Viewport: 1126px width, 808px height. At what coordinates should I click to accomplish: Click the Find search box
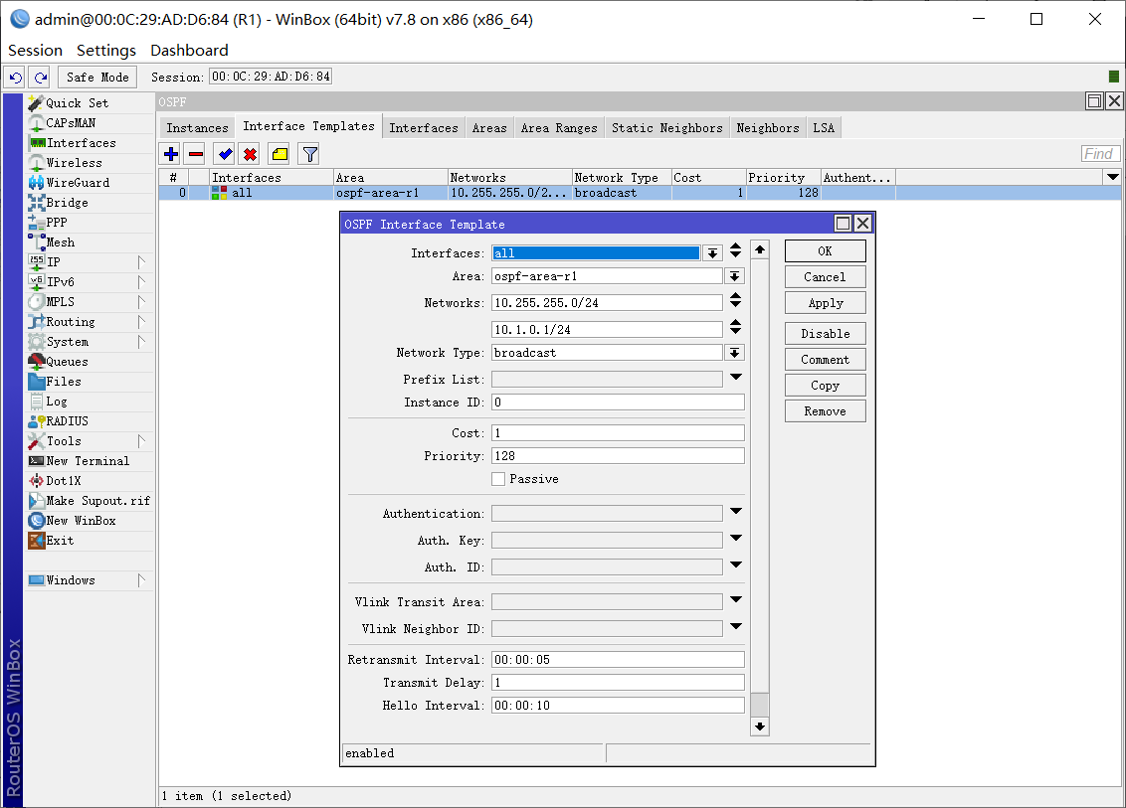[1099, 154]
